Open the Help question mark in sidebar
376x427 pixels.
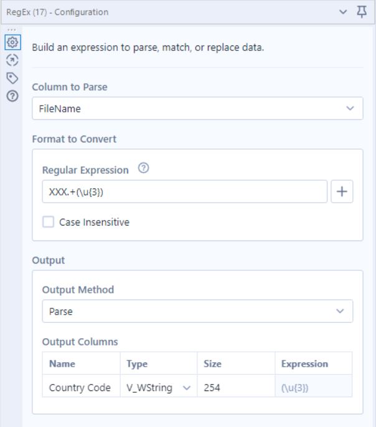pos(11,95)
